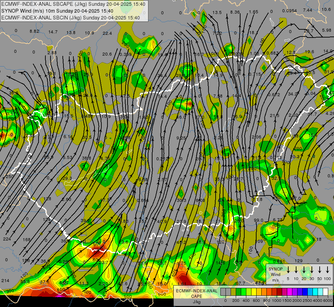Click the map value '38.8'

coord(86,158)
